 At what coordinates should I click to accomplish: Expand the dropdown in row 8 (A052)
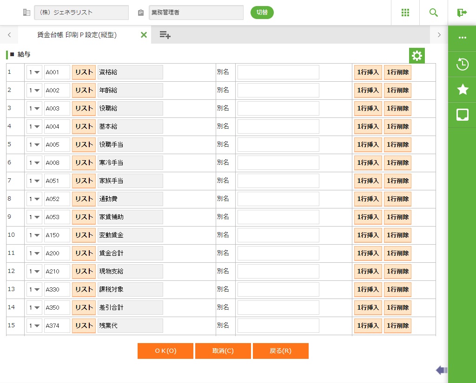click(x=34, y=199)
